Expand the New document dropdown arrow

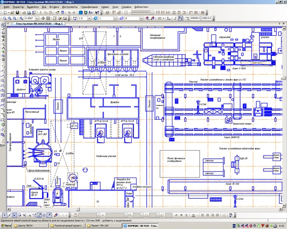[9, 12]
